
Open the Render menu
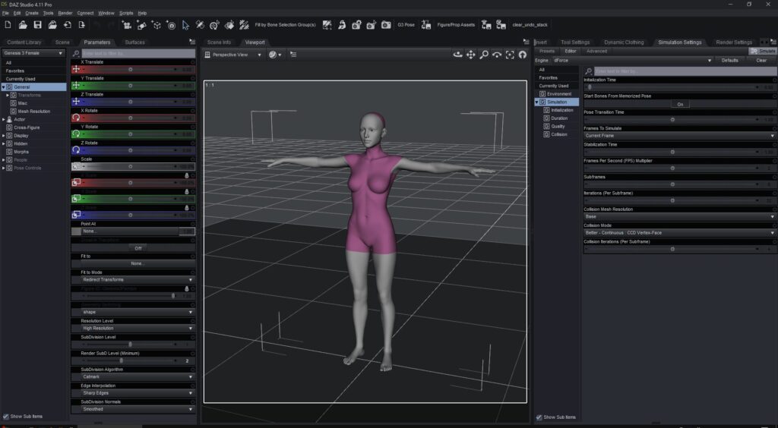pos(65,13)
